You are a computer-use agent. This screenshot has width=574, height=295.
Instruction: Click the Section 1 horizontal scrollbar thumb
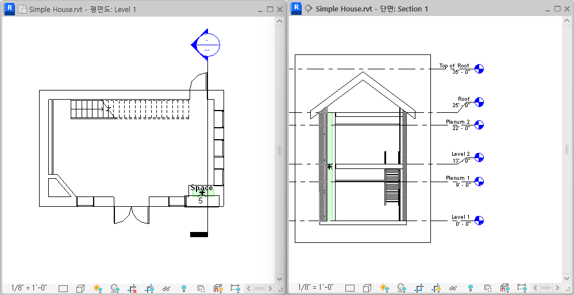(x=546, y=289)
